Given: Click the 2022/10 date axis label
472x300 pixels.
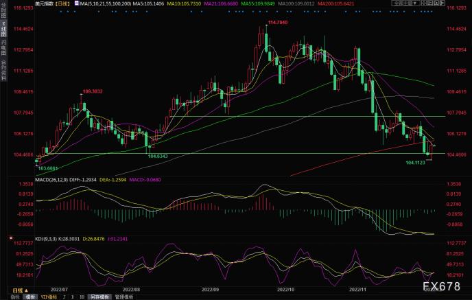Looking at the screenshot, I should pos(285,290).
